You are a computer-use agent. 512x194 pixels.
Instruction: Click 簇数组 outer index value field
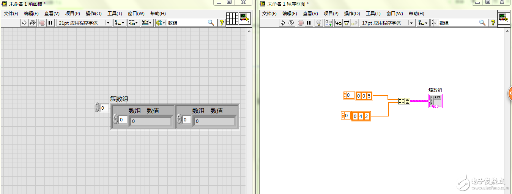tap(104, 108)
